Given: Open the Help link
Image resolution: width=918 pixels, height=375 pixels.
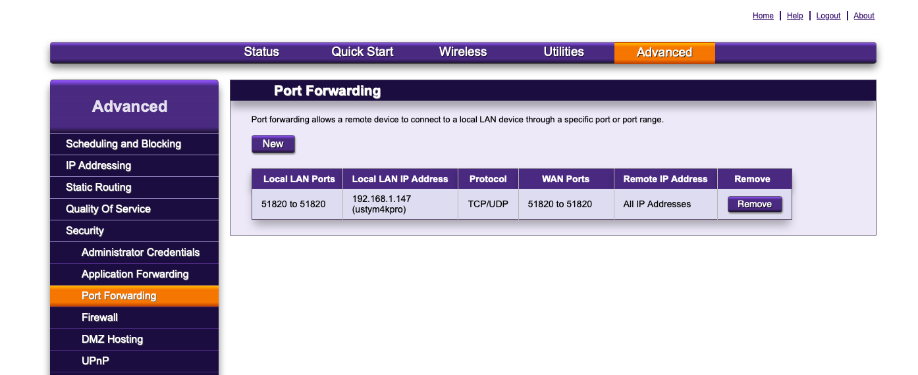Looking at the screenshot, I should (795, 16).
